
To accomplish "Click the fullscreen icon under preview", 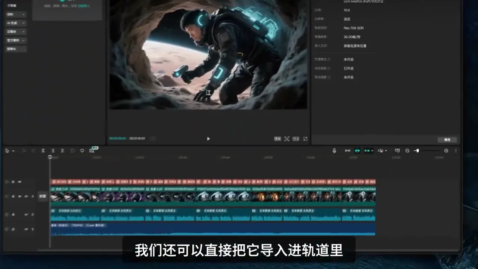I will 305,139.
